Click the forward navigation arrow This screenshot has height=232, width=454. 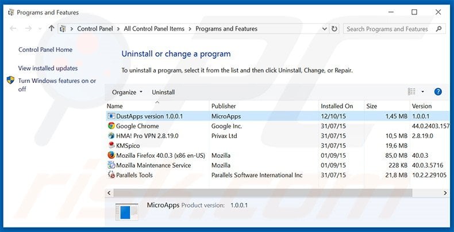(28, 28)
